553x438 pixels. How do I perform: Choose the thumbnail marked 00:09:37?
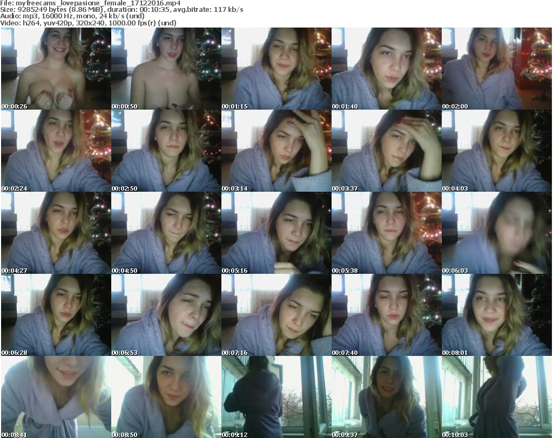point(386,397)
